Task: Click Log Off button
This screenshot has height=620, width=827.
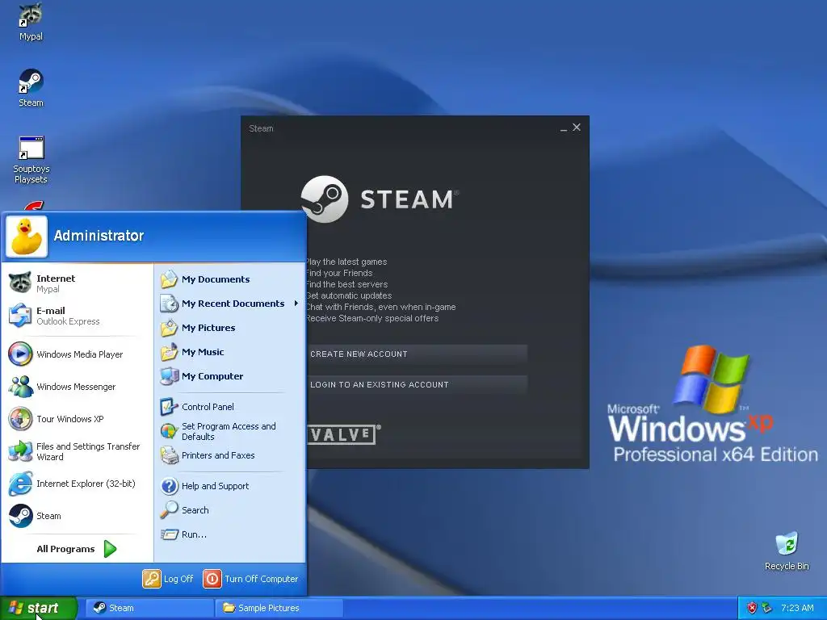Action: 168,578
